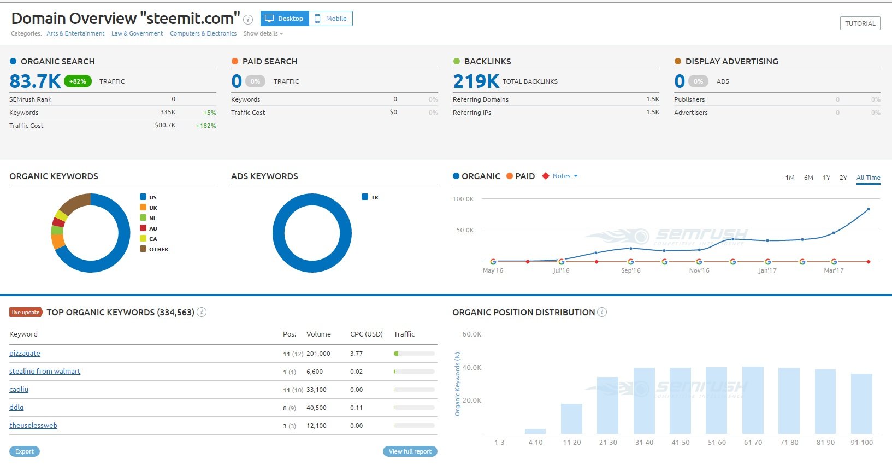Viewport: 892px width, 465px height.
Task: Click UK orange legend swatch
Action: click(143, 207)
